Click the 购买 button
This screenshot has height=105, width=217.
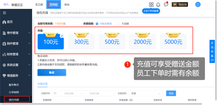52,73
